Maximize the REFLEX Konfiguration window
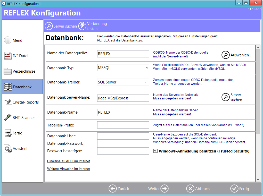 point(246,3)
